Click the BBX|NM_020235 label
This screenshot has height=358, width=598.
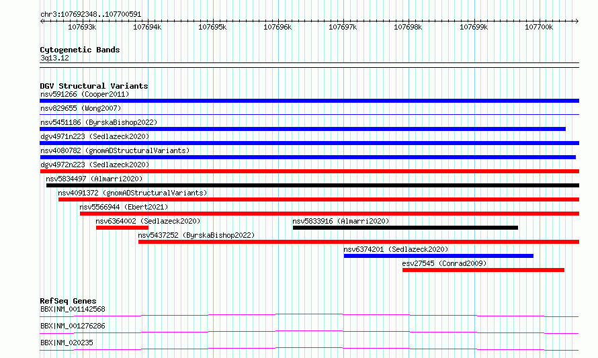point(67,343)
